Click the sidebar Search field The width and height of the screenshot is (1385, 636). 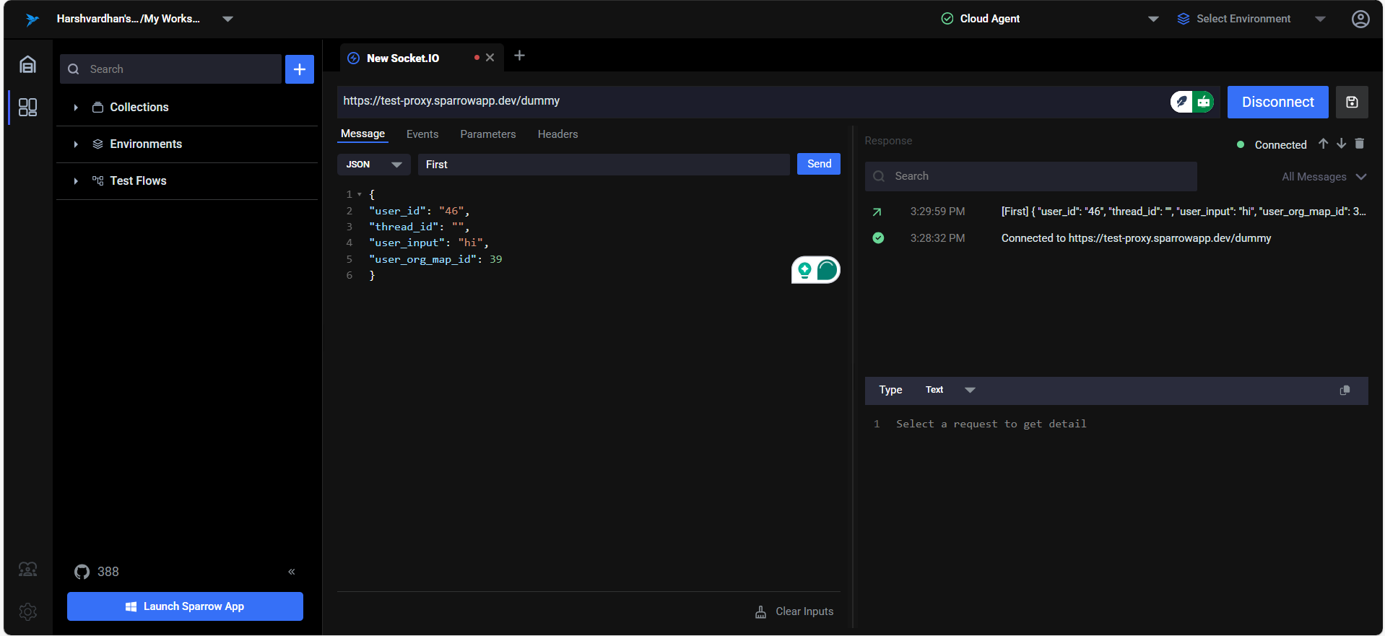[x=170, y=69]
